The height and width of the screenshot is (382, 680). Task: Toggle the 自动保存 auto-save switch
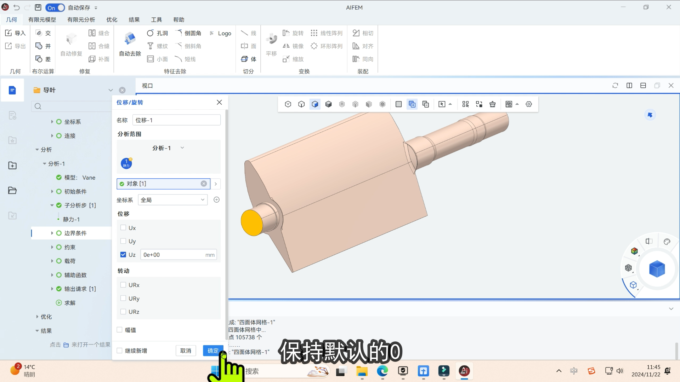56,7
